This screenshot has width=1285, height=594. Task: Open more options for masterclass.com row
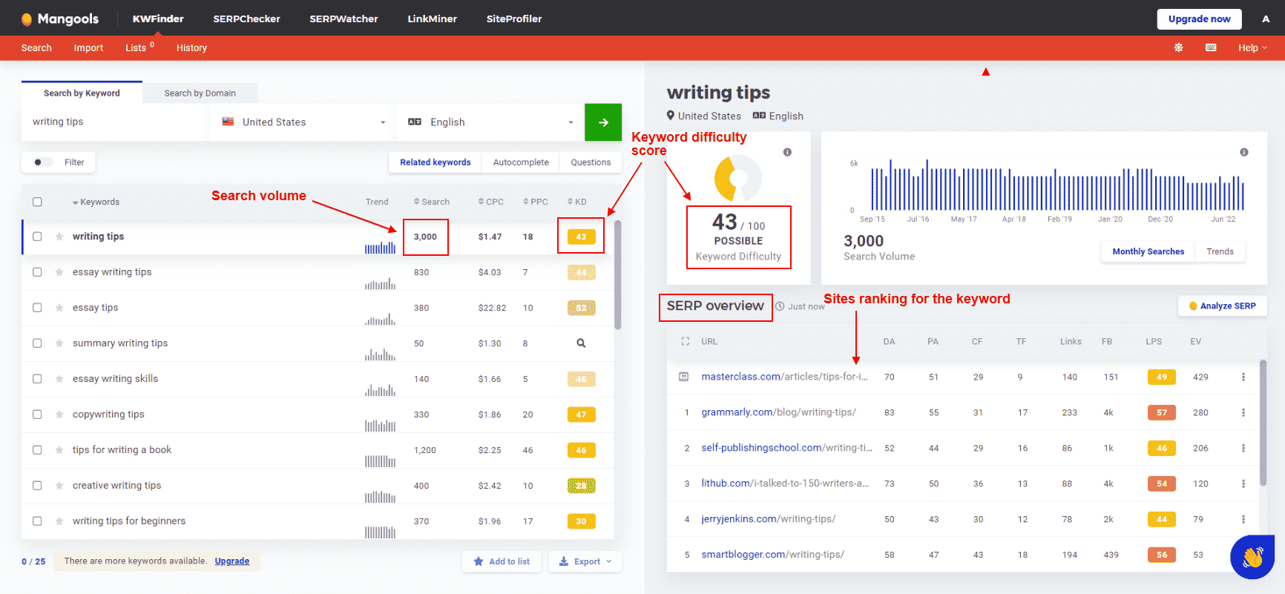1243,377
